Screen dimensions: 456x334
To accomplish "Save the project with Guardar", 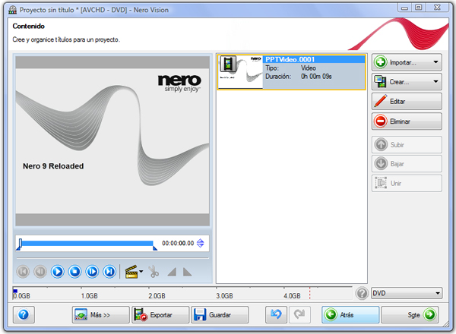I will click(x=220, y=314).
